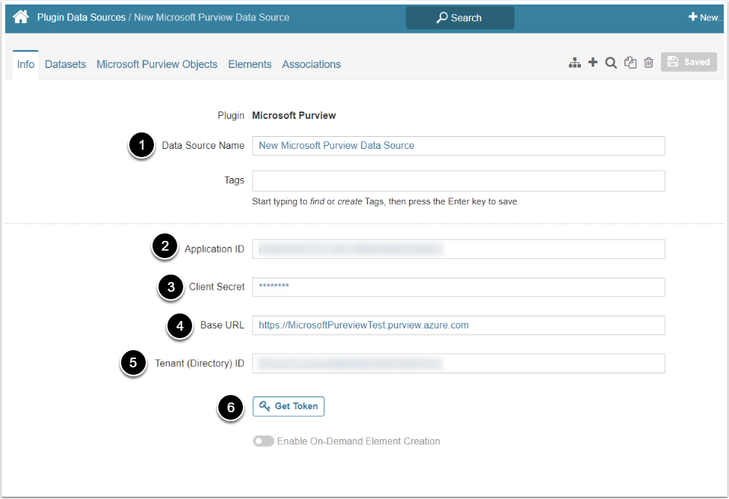Open Plugin Data Sources breadcrumb link
This screenshot has height=499, width=729.
pos(81,17)
